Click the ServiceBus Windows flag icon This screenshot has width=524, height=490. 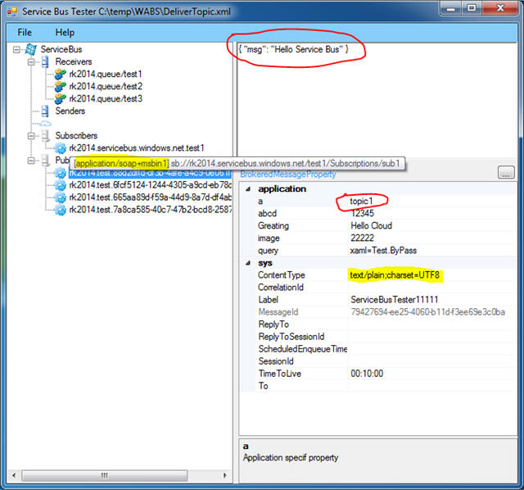[31, 49]
